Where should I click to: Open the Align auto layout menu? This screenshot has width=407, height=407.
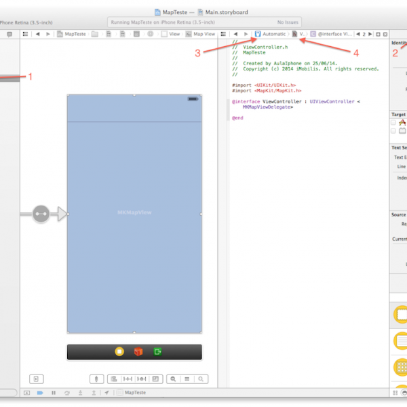[114, 379]
